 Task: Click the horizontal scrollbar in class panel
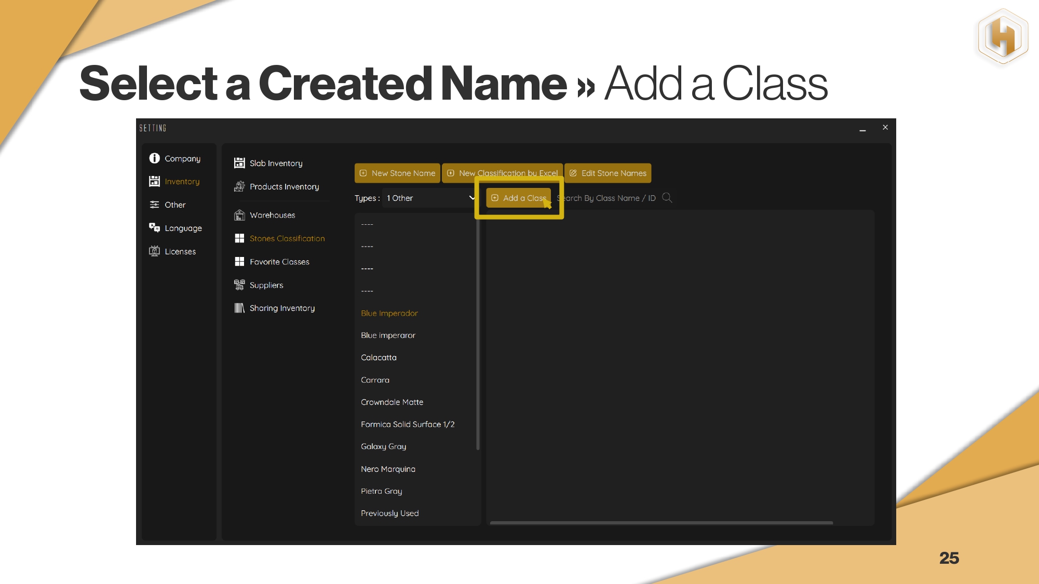pyautogui.click(x=661, y=523)
